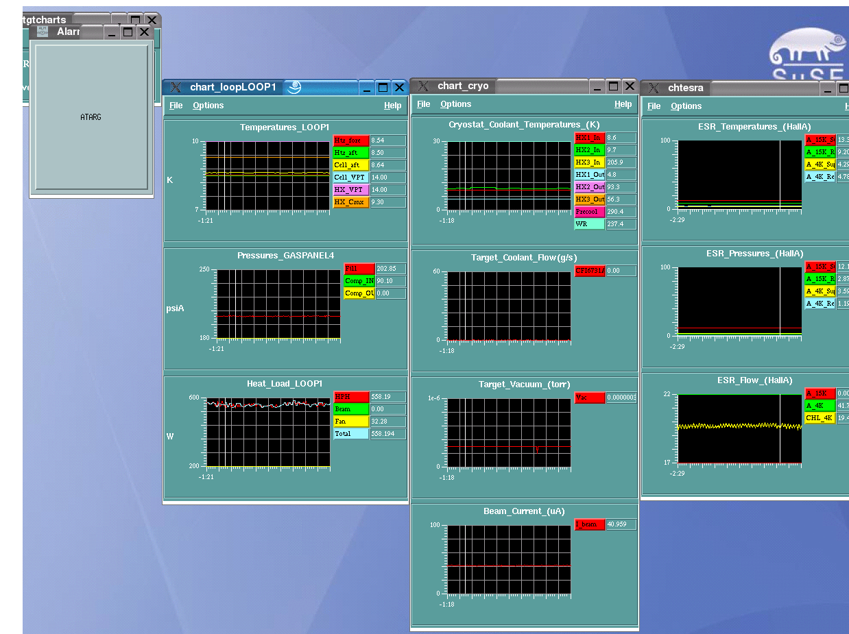Select the green Comp_IN legend button
The width and height of the screenshot is (849, 634).
point(359,281)
